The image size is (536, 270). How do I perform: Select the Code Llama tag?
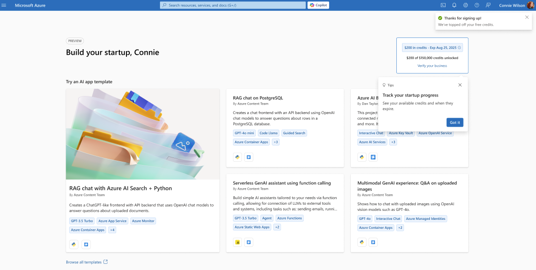tap(268, 133)
